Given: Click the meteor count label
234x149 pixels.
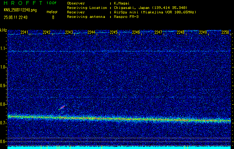Looking at the screenshot, I should pos(52,12).
